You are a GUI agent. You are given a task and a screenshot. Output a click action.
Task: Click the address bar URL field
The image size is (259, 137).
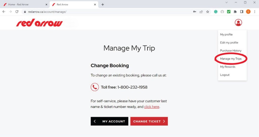pyautogui.click(x=101, y=12)
